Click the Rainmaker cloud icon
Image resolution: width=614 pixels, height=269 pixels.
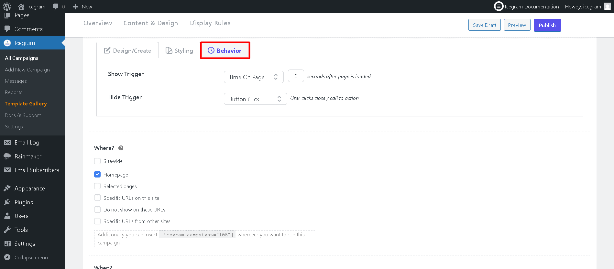coord(7,156)
